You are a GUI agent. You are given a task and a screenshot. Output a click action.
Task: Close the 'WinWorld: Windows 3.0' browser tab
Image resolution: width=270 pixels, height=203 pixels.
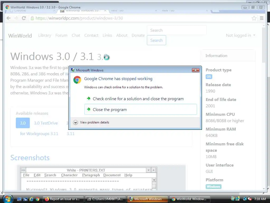[x=105, y=11]
